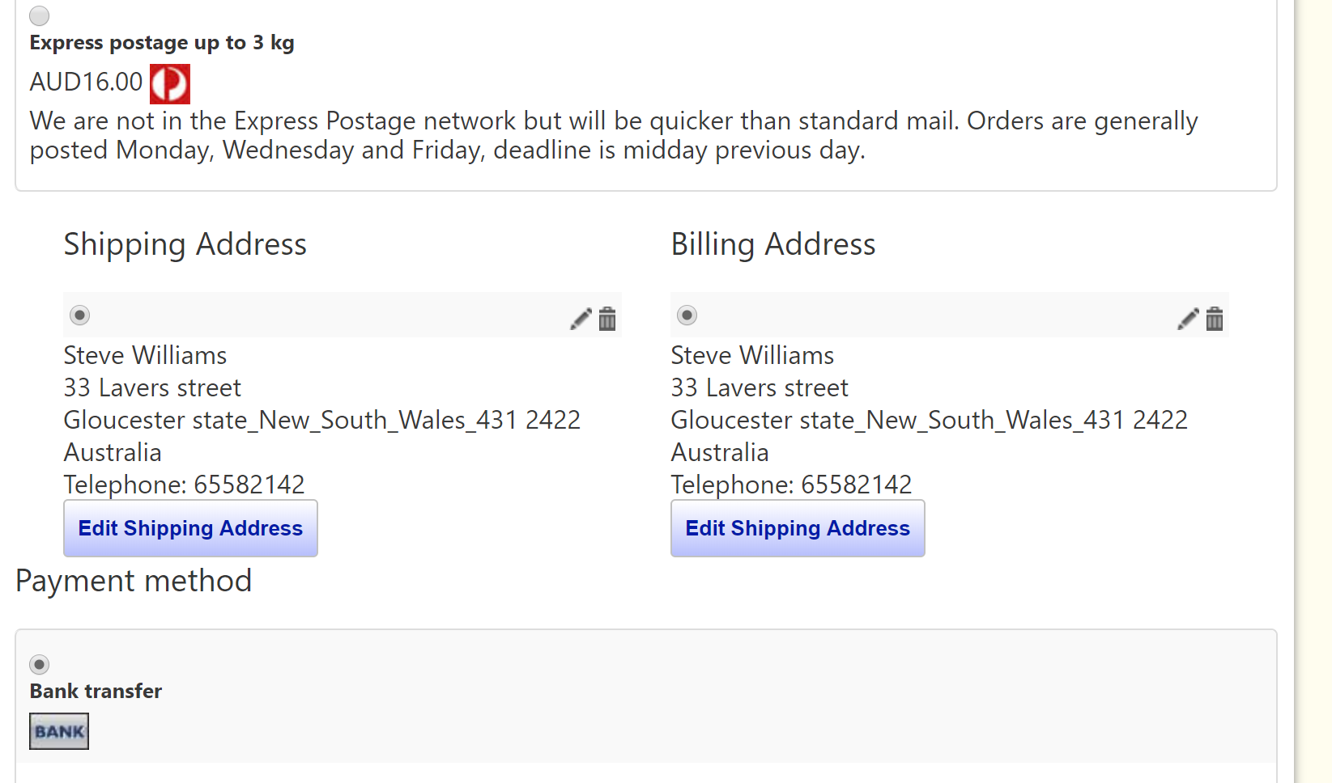Viewport: 1332px width, 783px height.
Task: Select the shipping address radio button
Action: point(79,315)
